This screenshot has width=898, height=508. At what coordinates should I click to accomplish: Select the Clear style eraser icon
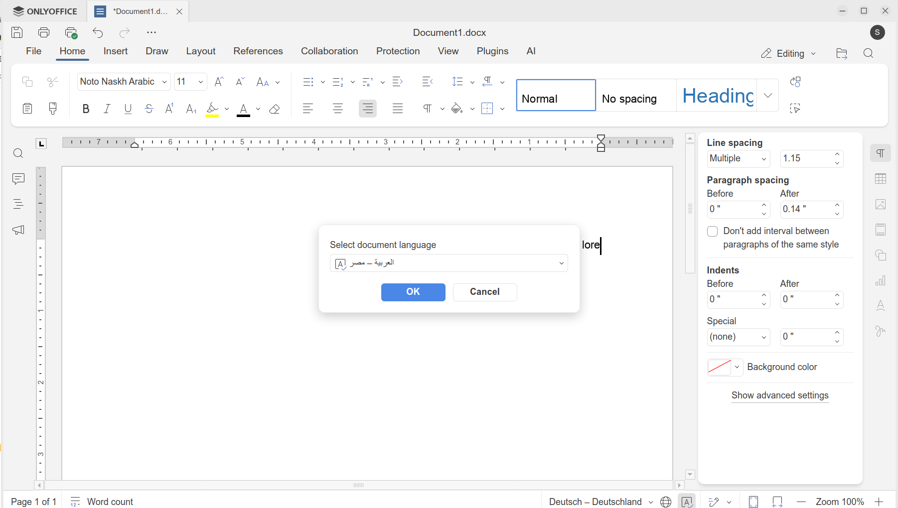(x=274, y=109)
